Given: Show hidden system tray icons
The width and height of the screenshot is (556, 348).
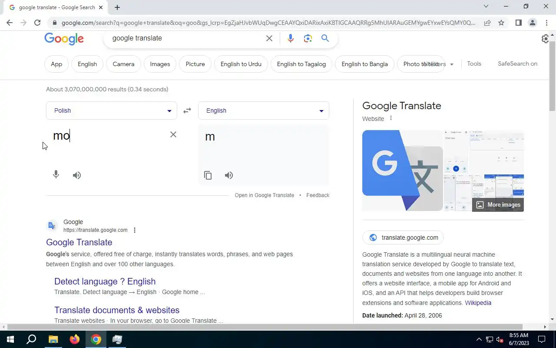Looking at the screenshot, I should (479, 339).
